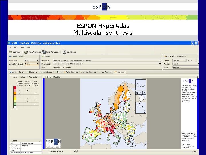
Task: Select the Legend sub-tab
Action: pos(15,77)
